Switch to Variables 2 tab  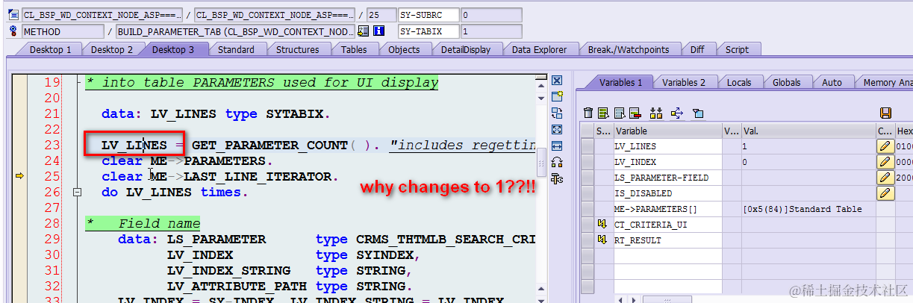[x=684, y=82]
